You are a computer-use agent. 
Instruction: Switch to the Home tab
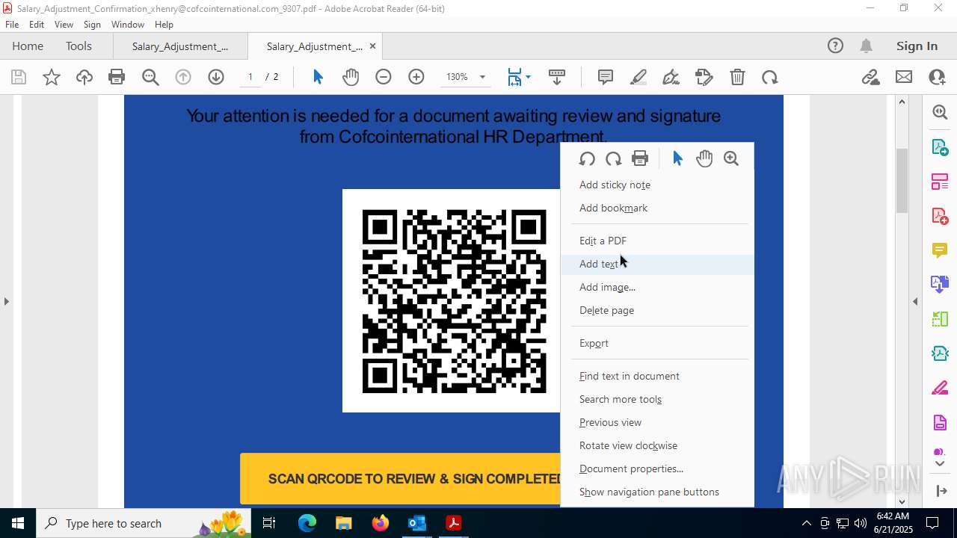(28, 46)
